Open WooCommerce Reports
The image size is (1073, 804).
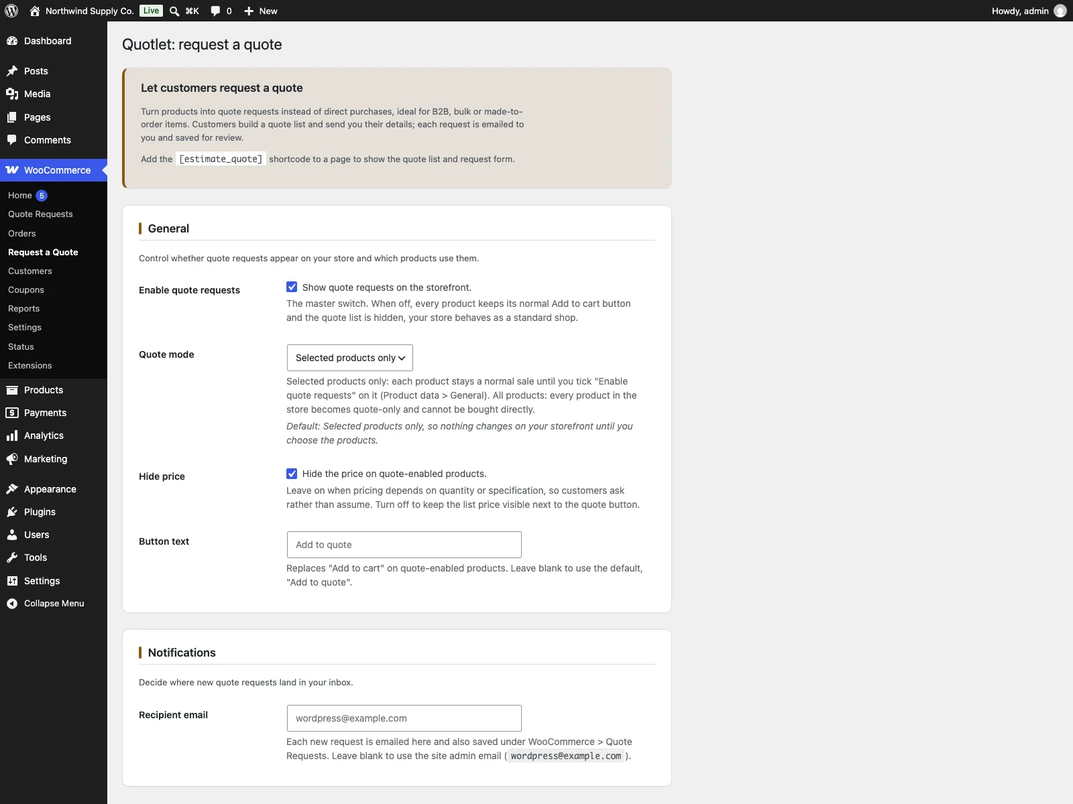(24, 309)
